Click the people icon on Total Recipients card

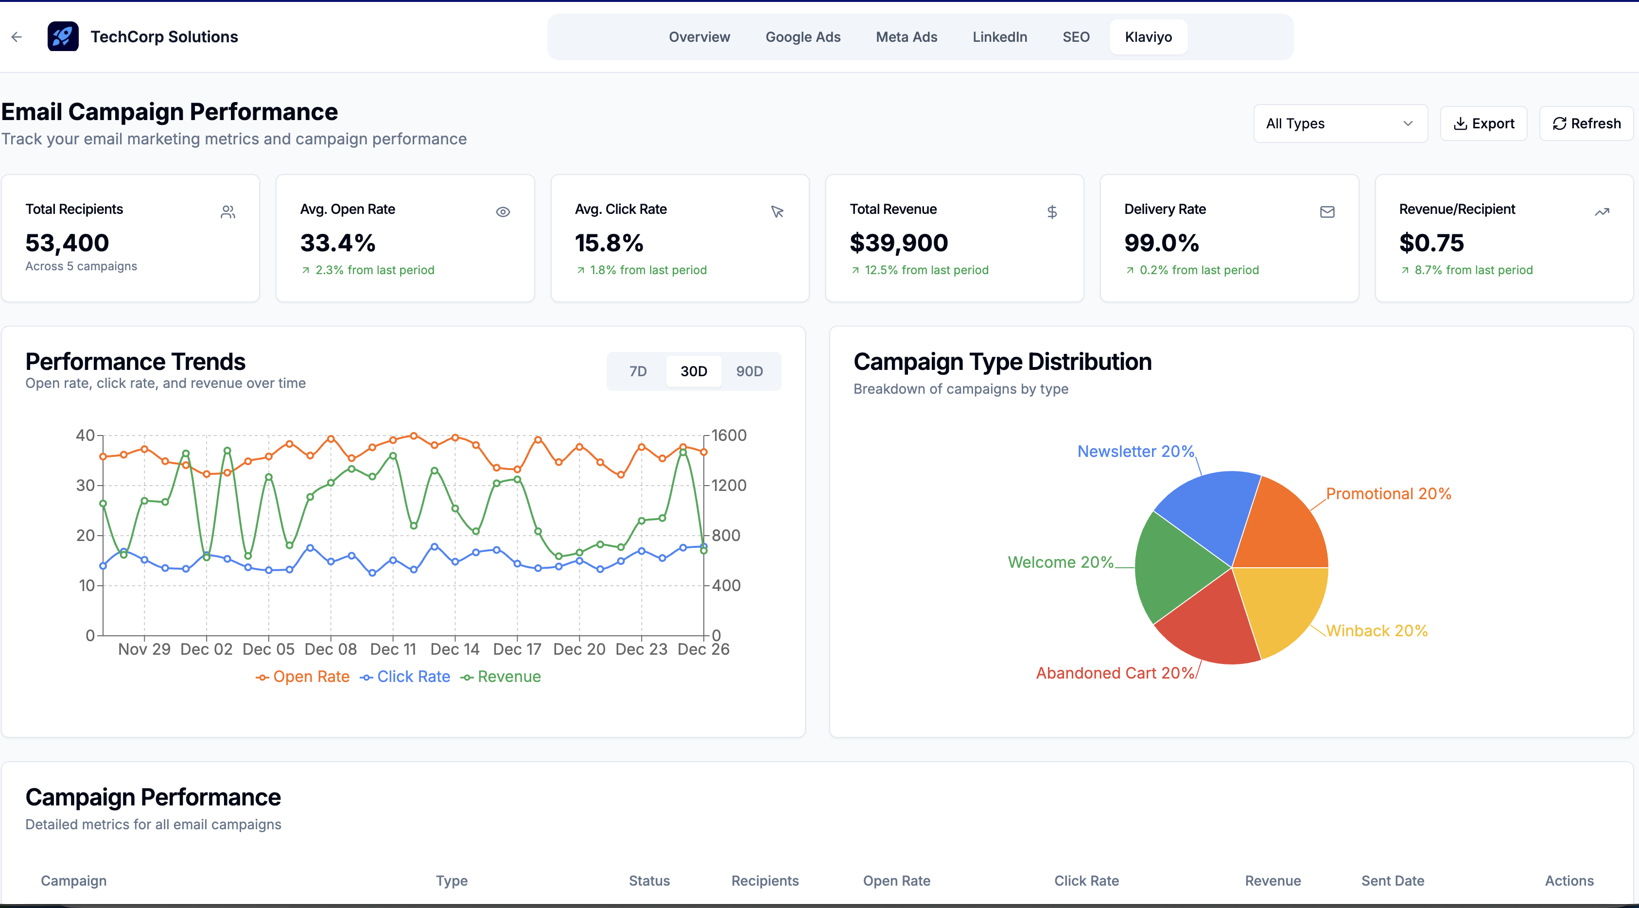228,211
